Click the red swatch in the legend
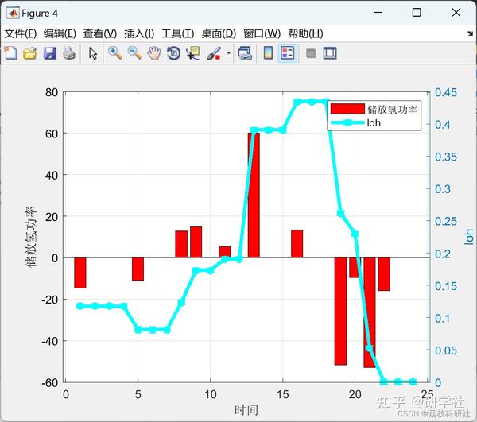 coord(347,109)
